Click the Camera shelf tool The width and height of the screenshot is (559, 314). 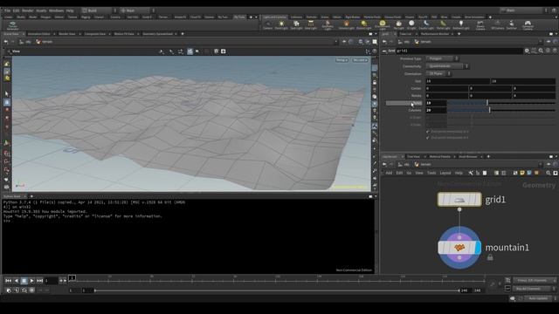pyautogui.click(x=268, y=24)
